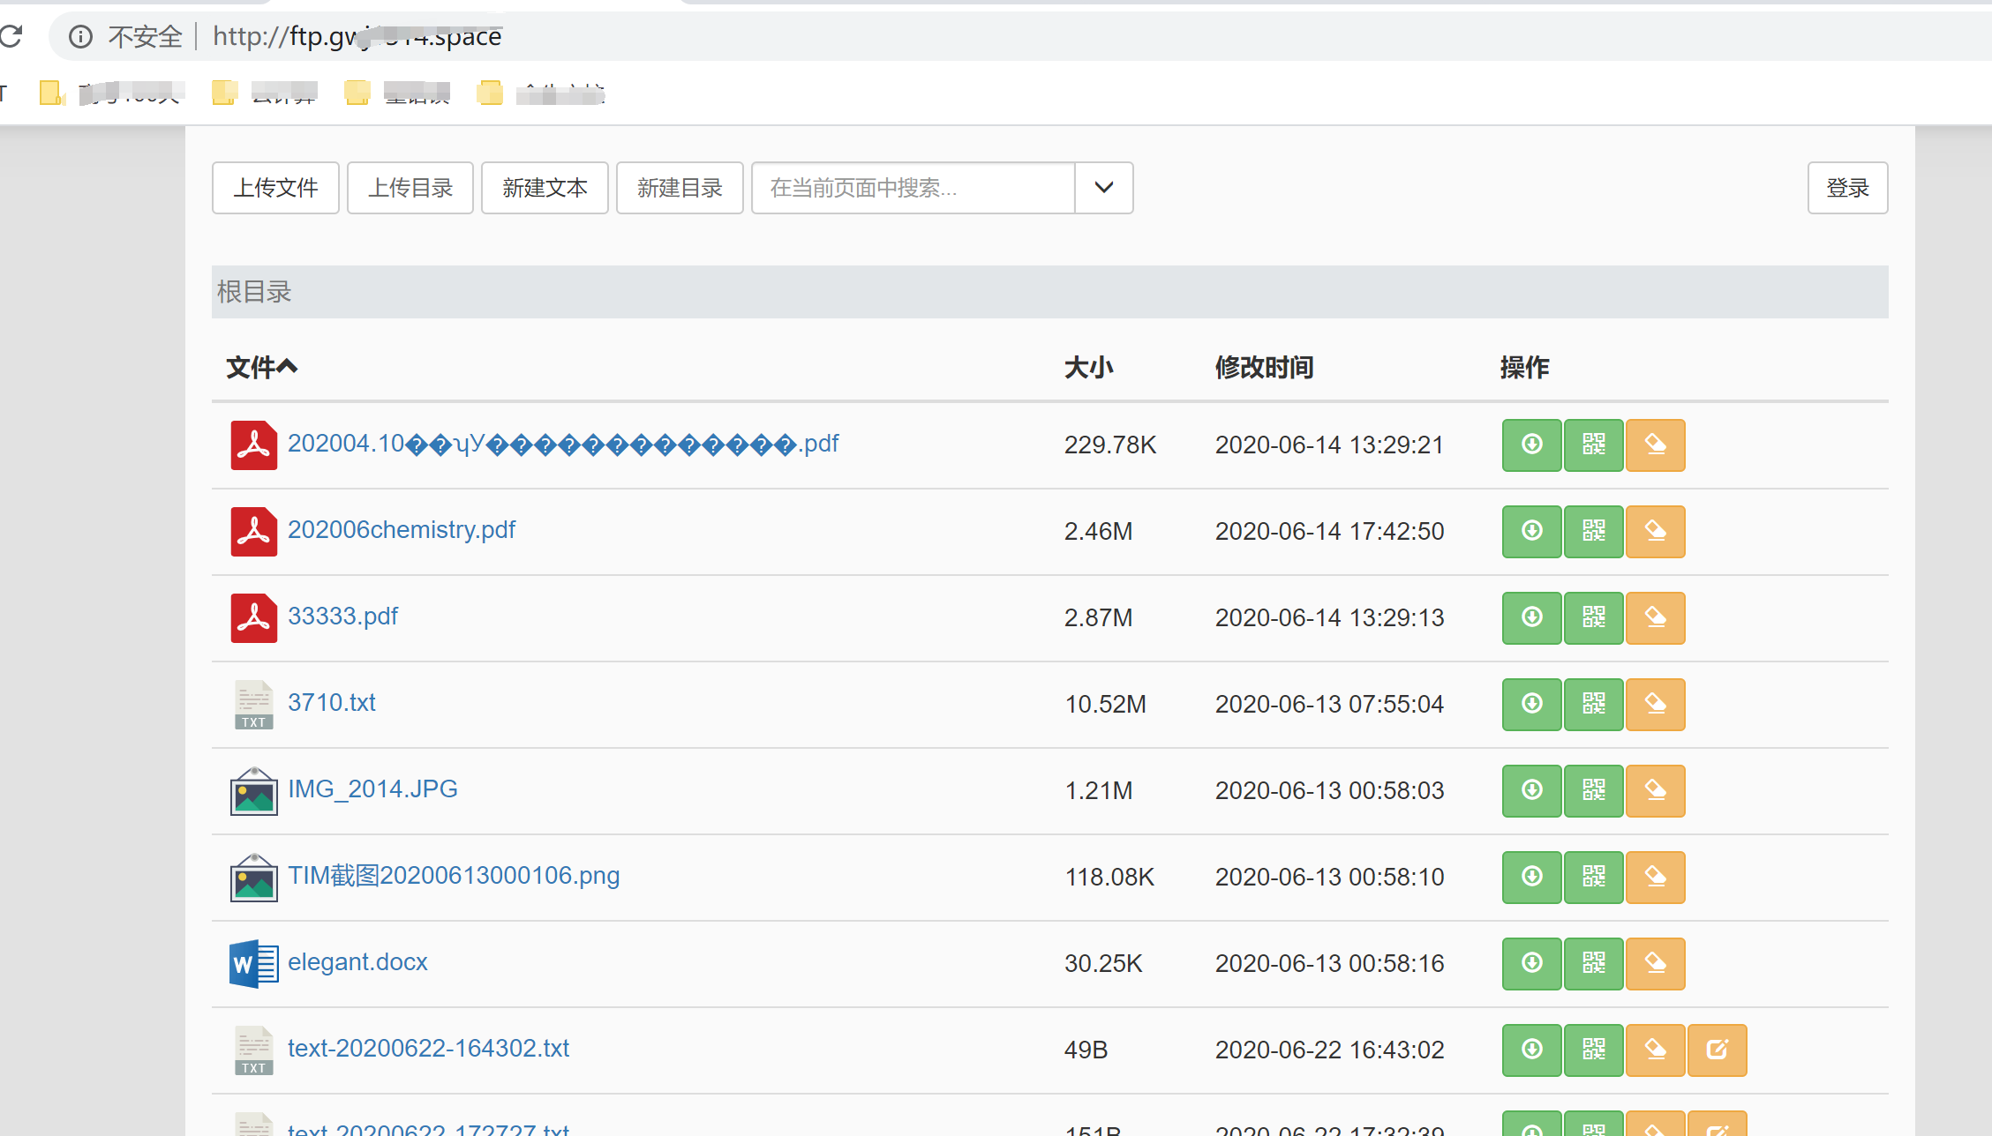This screenshot has height=1136, width=1992.
Task: Show QR code for elegant.docx
Action: pos(1593,963)
